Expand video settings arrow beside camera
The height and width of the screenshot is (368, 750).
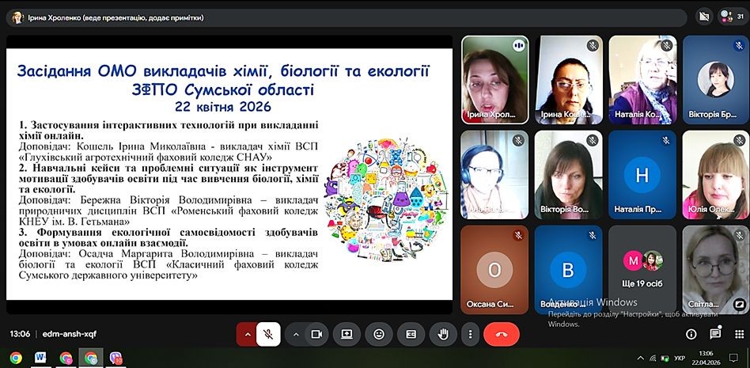[297, 334]
